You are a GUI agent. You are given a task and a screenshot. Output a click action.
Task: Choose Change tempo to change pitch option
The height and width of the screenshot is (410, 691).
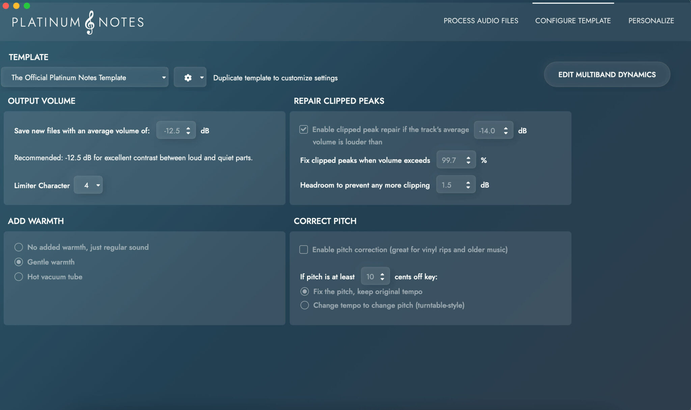305,305
